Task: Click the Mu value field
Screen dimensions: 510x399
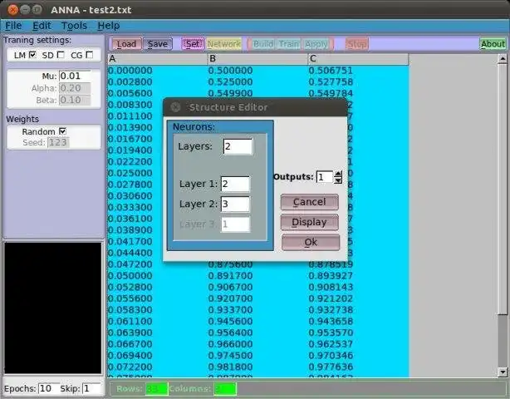Action: (75, 76)
